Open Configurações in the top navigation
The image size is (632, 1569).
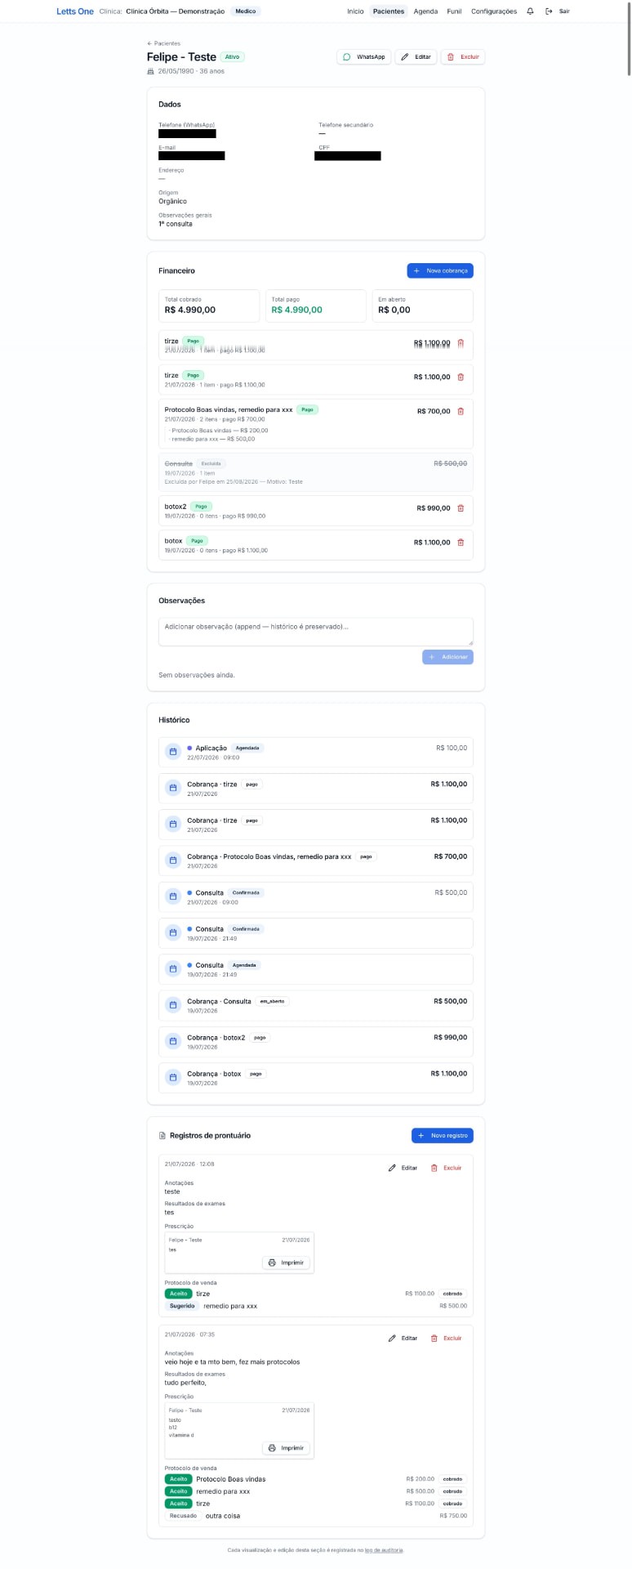click(x=494, y=11)
